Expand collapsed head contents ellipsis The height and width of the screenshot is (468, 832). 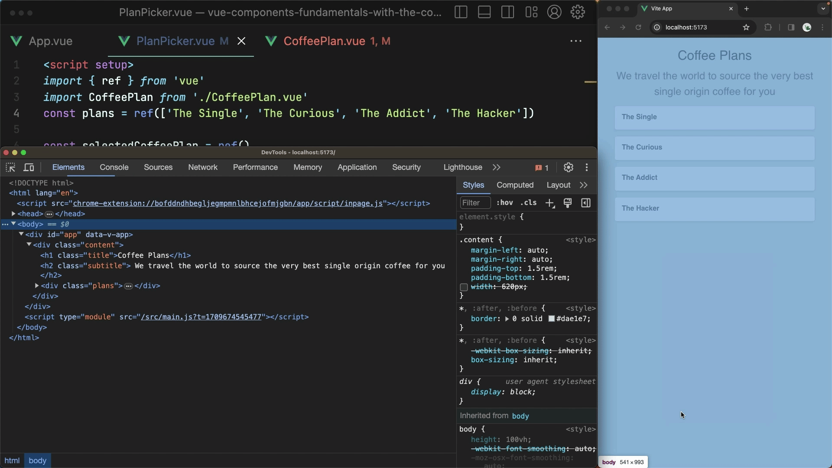click(49, 214)
